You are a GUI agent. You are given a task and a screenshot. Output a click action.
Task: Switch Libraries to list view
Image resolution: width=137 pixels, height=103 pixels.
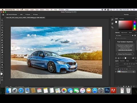[x=135, y=35]
